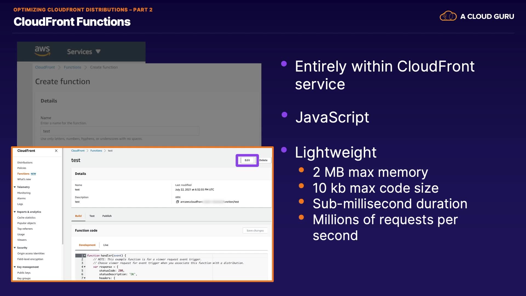Open Distributions in the sidebar
The height and width of the screenshot is (296, 526).
point(25,163)
